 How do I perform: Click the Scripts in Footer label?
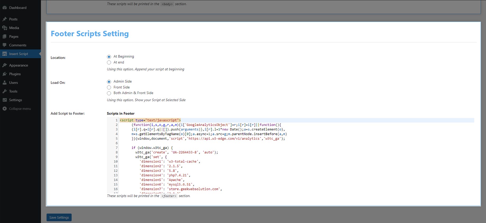point(121,114)
